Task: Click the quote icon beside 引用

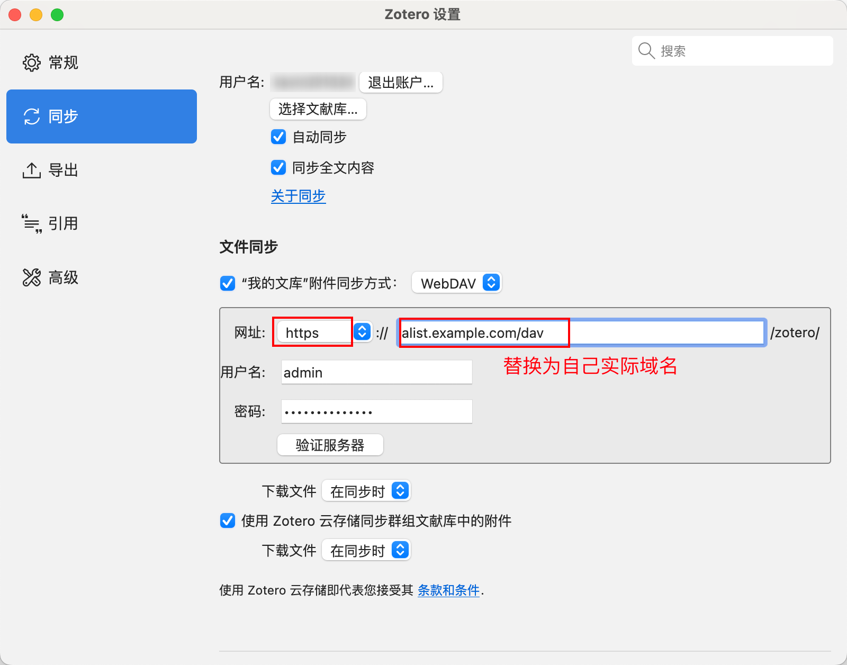Action: click(x=32, y=223)
